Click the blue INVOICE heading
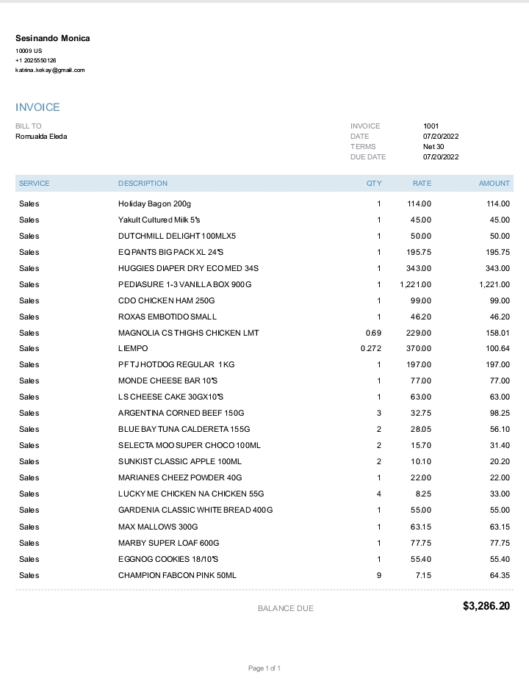 tap(37, 107)
